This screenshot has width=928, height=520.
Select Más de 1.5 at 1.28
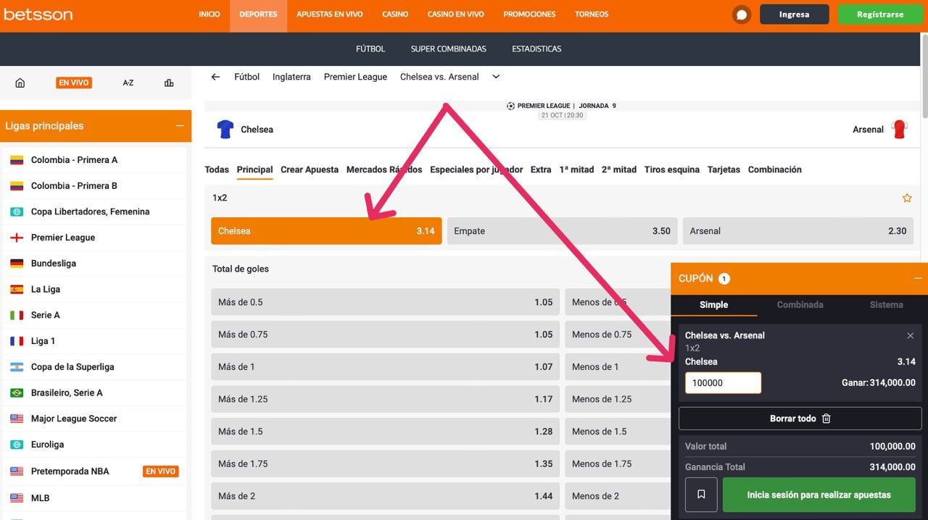385,432
